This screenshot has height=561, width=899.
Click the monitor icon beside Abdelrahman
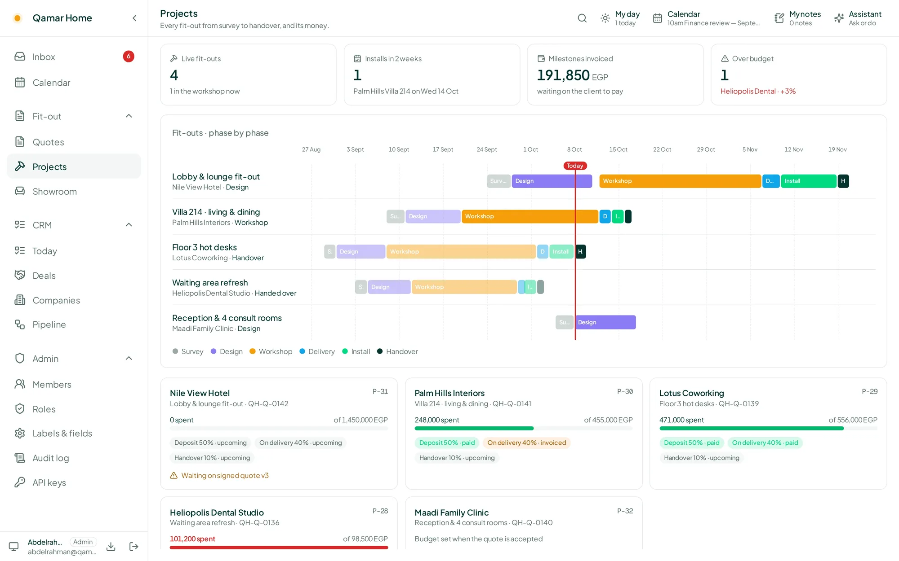pos(14,546)
